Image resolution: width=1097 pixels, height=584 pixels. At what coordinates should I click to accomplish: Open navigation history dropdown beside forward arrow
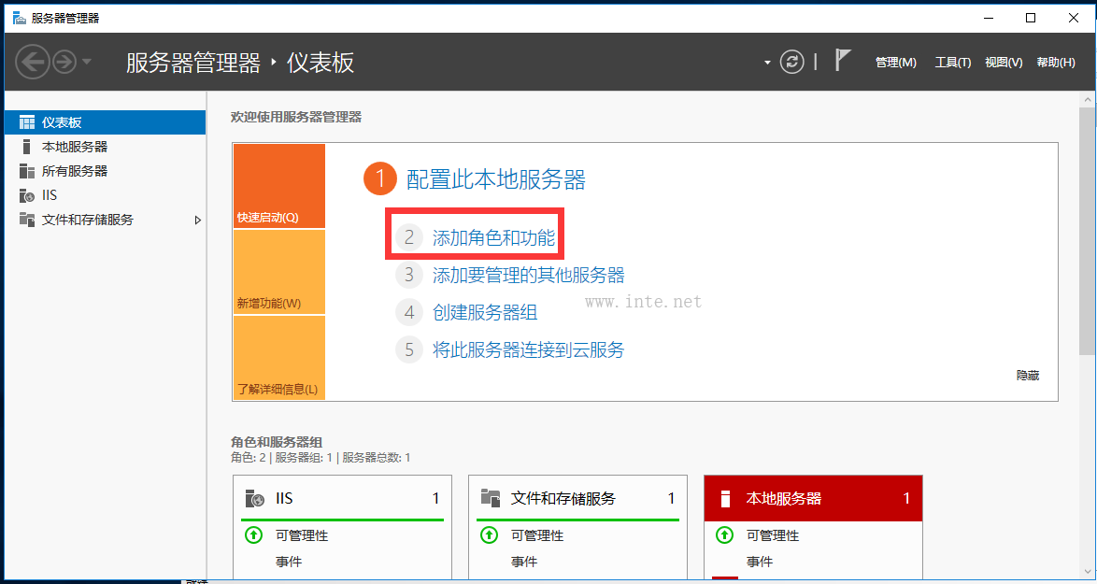(87, 62)
